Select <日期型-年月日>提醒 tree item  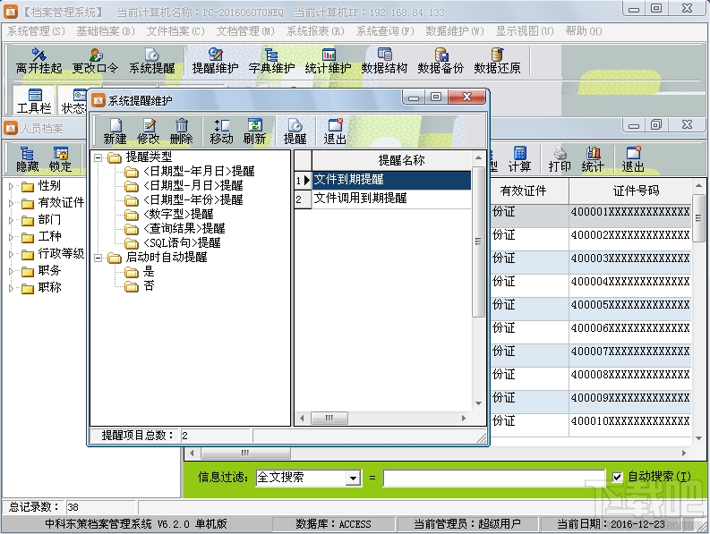tap(199, 172)
